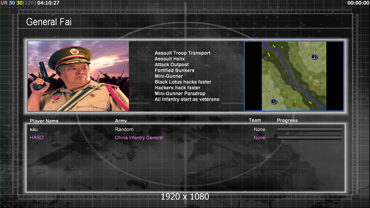Click start position marker 1 on minimap

coord(274,102)
